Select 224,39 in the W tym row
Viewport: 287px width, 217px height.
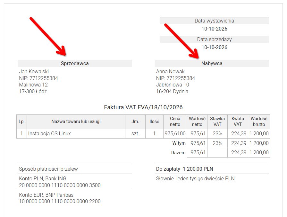tap(239, 143)
